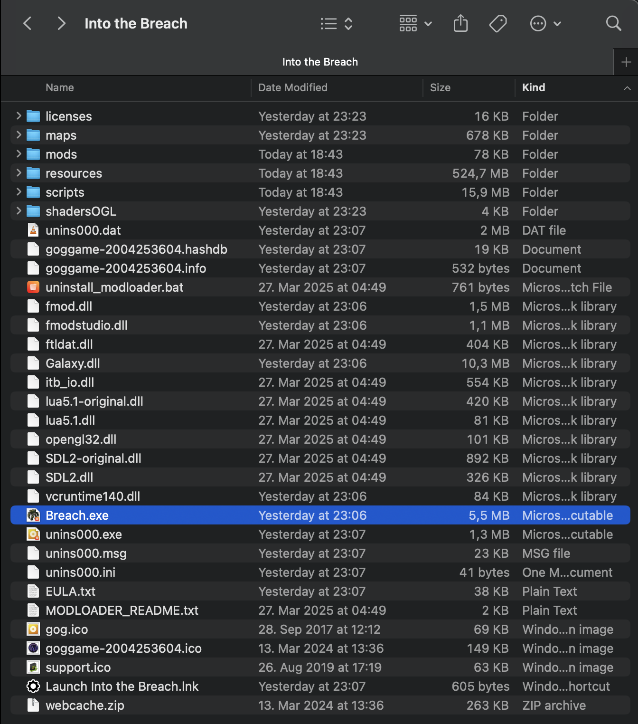Select the goggame-2004253604.hashdb file name
638x724 pixels.
point(136,249)
